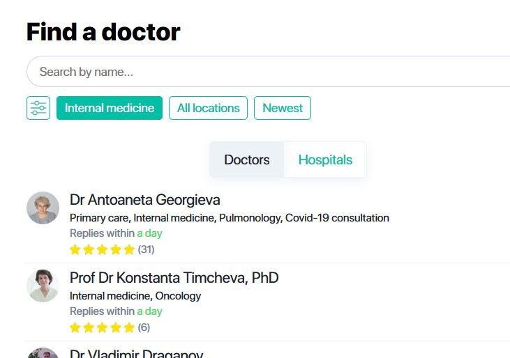Open Dr Vladimir Draganov's name link
The height and width of the screenshot is (358, 510).
tap(137, 354)
